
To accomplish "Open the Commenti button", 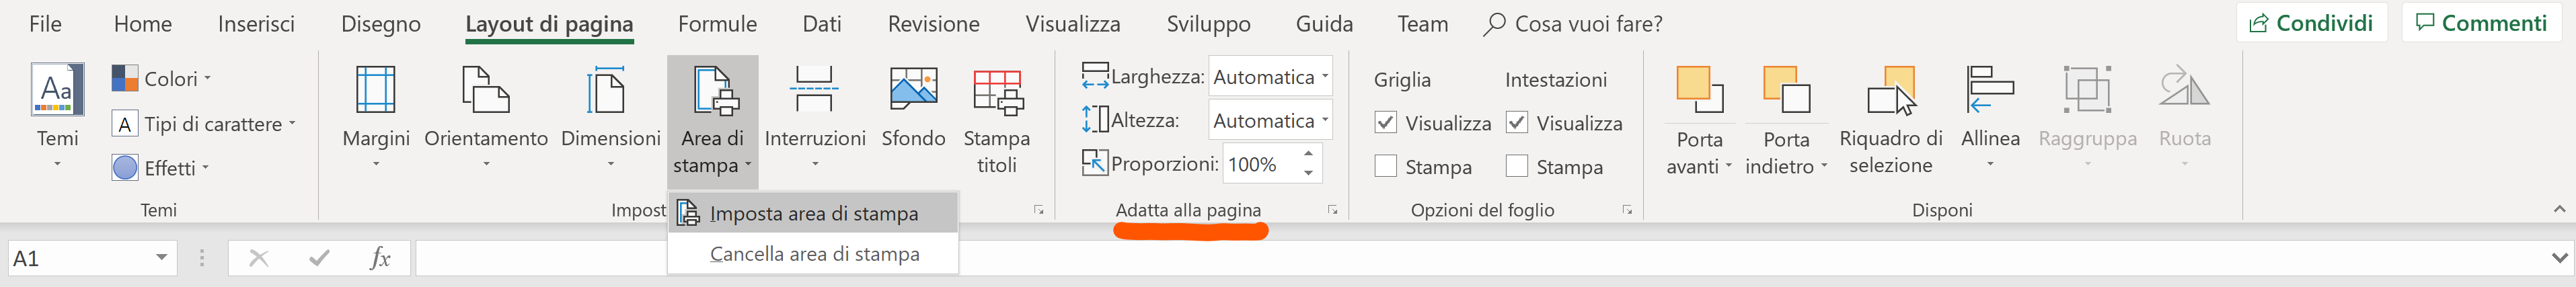I will click(2482, 23).
